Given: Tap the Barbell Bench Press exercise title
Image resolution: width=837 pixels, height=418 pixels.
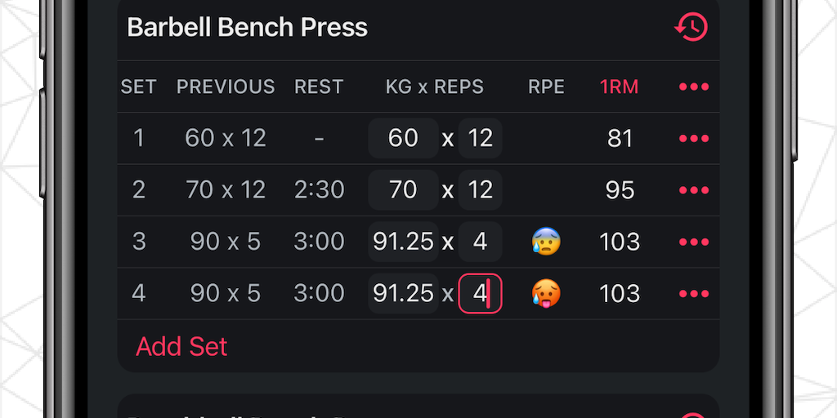Looking at the screenshot, I should pyautogui.click(x=248, y=28).
